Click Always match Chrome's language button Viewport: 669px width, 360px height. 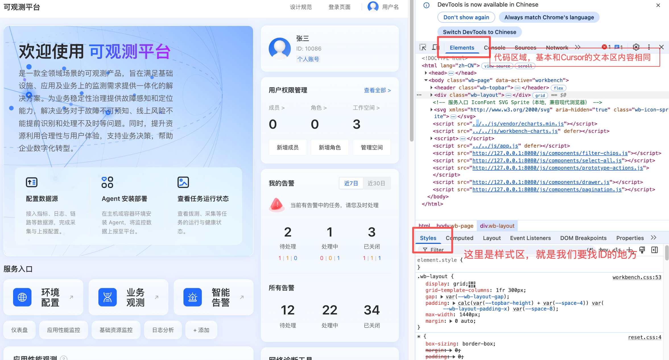coord(549,17)
